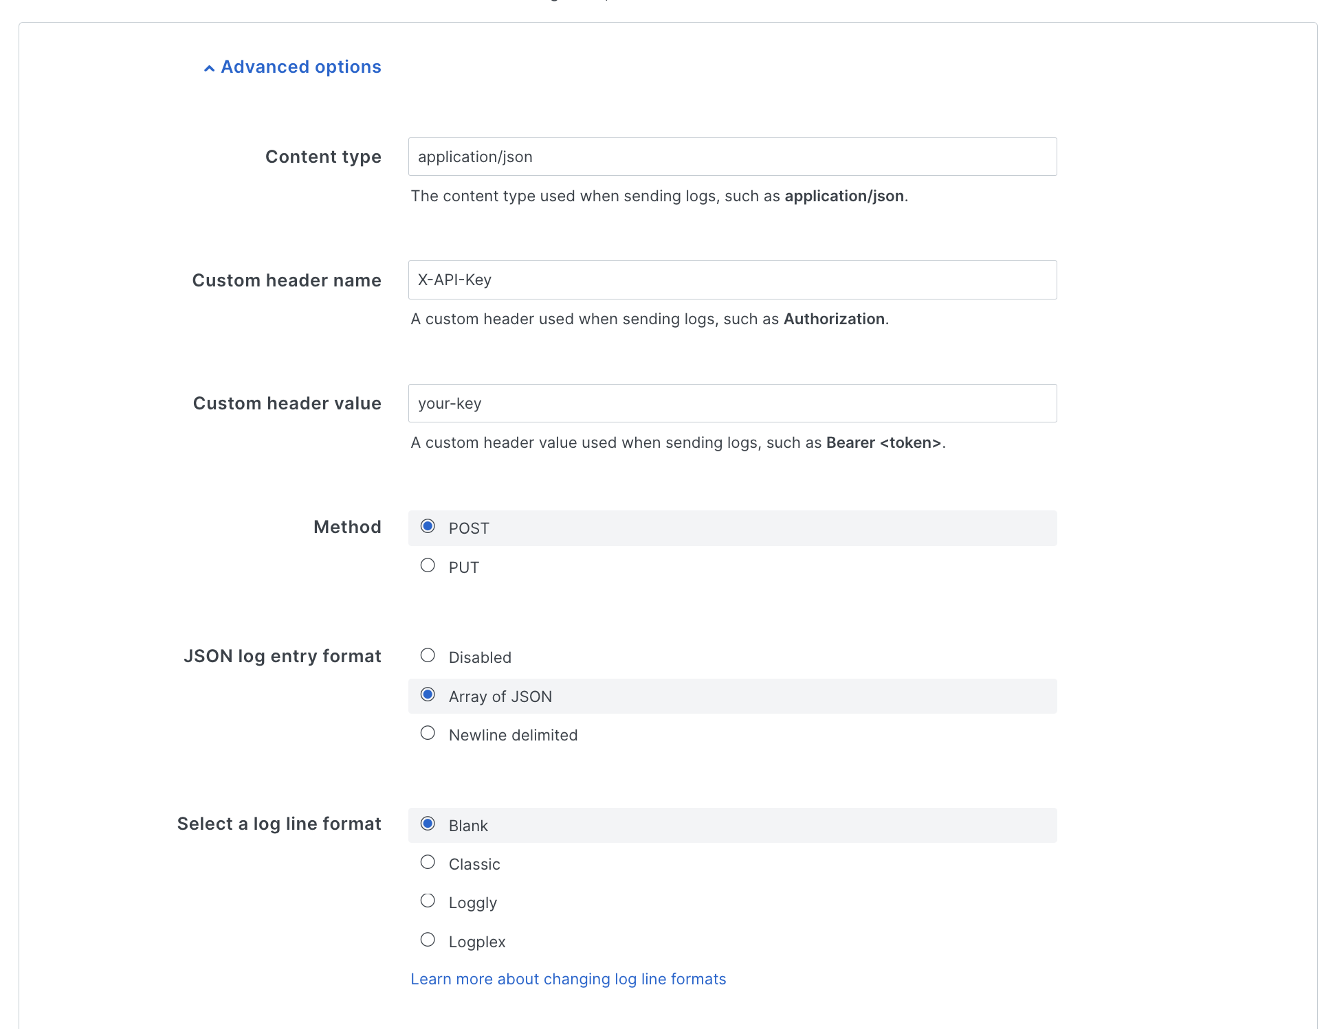Choose Newline delimited log entry format

[x=428, y=733]
